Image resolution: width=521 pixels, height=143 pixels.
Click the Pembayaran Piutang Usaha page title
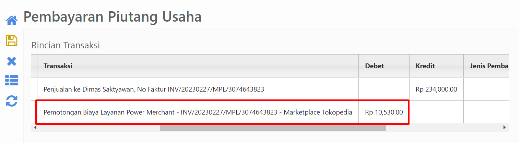click(x=113, y=17)
